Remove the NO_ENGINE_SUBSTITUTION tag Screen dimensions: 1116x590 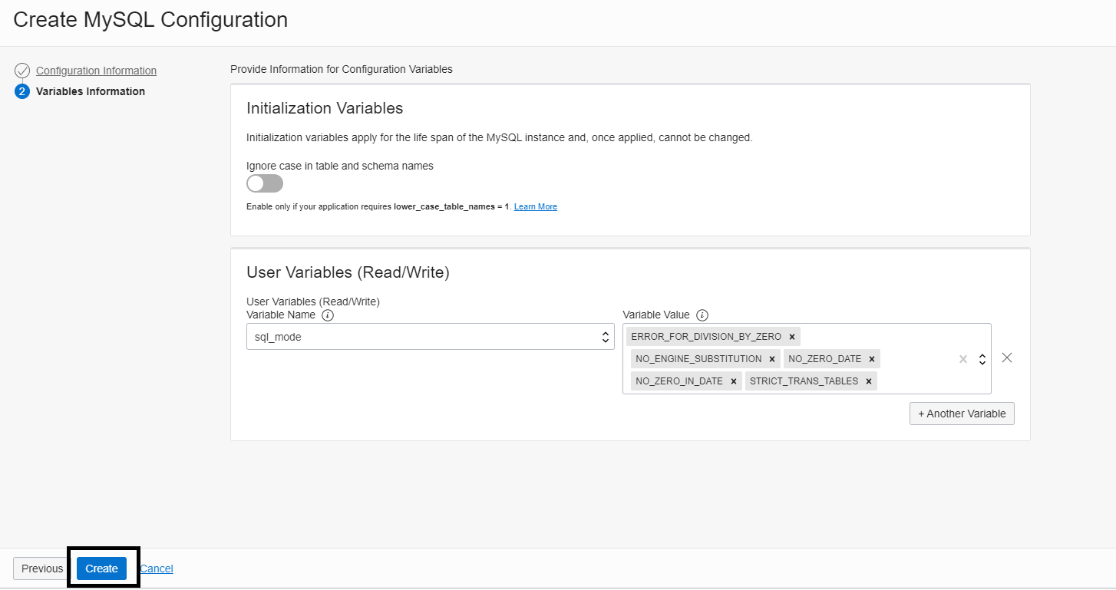[x=771, y=359]
